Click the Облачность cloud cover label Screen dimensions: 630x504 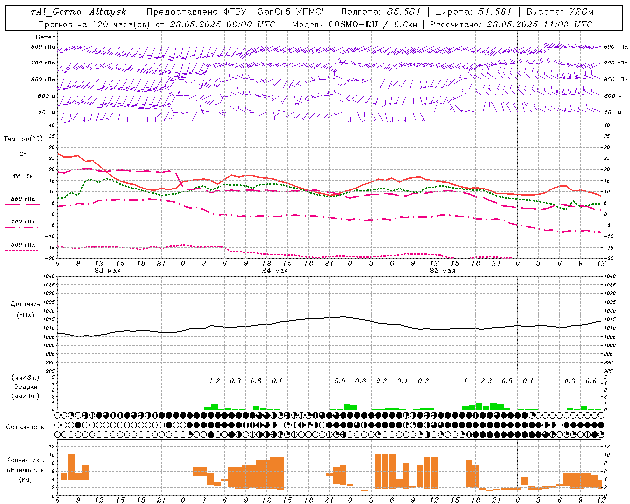click(25, 427)
